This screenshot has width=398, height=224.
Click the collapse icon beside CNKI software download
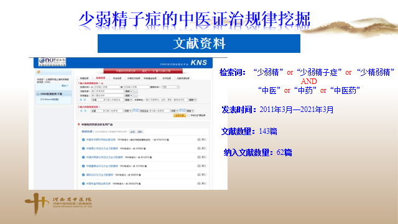38,94
